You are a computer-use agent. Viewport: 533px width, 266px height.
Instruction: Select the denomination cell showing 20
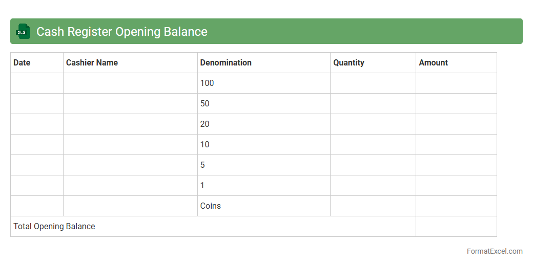264,124
